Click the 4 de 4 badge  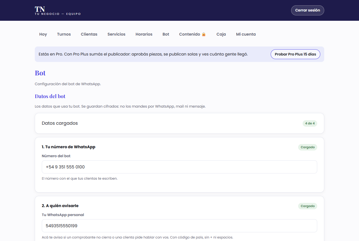coord(310,123)
